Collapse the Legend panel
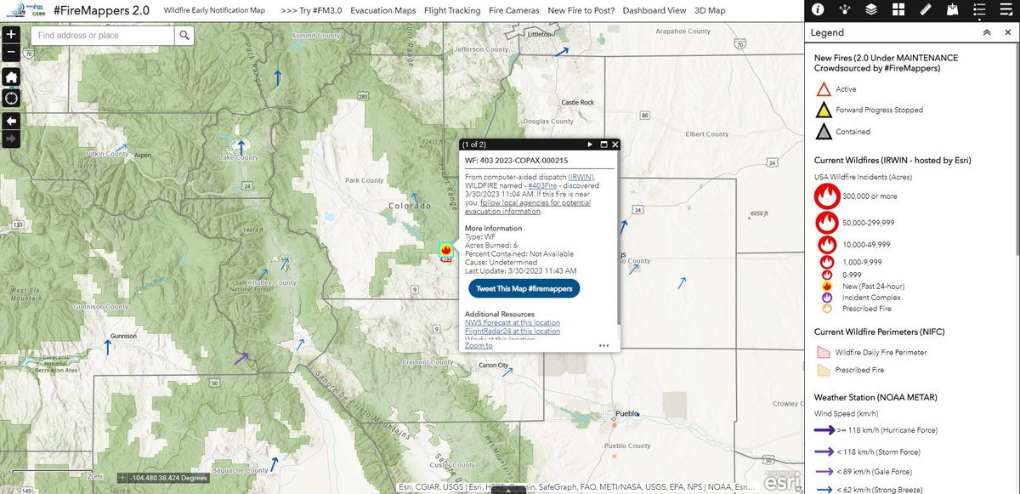Screen dimensions: 1020x494 pyautogui.click(x=987, y=32)
